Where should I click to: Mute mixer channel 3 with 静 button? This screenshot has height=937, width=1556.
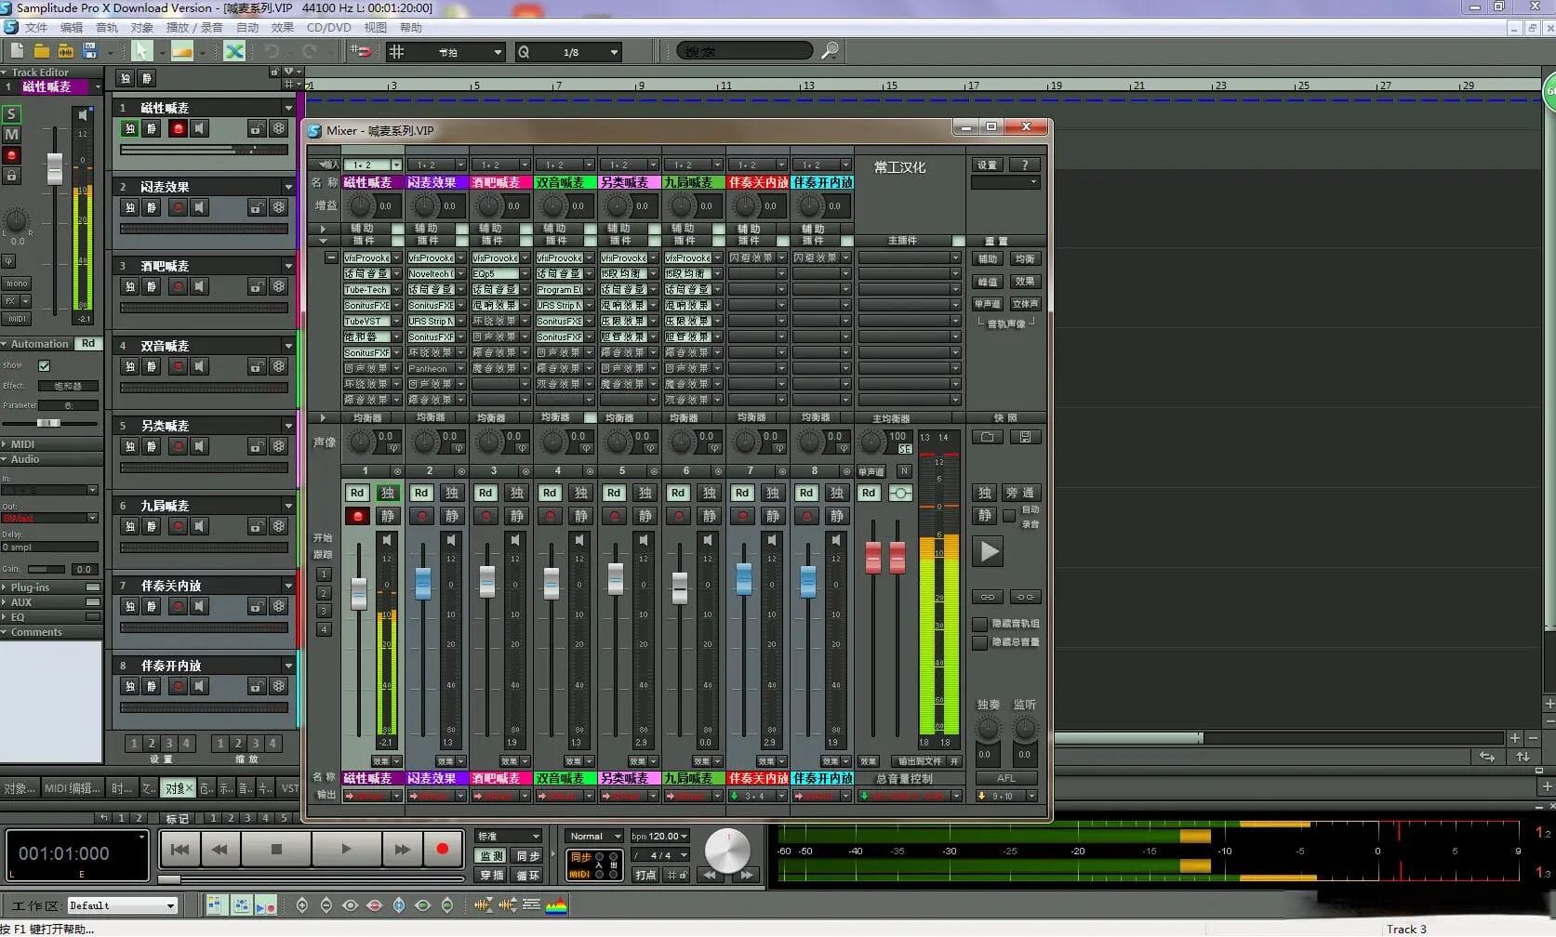pos(516,516)
